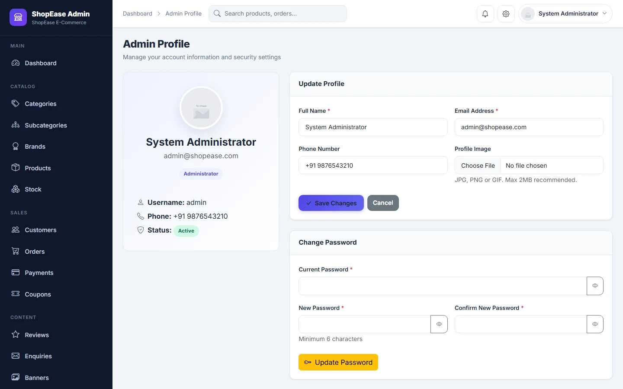Select Brands in the sidebar
623x389 pixels.
[x=56, y=147]
